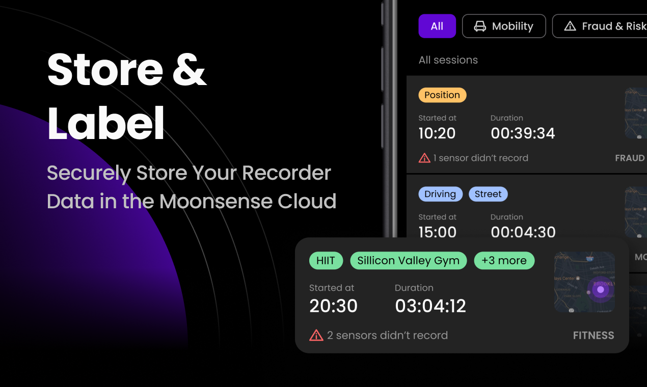647x387 pixels.
Task: Open the map thumbnail on the Position session
Action: click(x=636, y=112)
